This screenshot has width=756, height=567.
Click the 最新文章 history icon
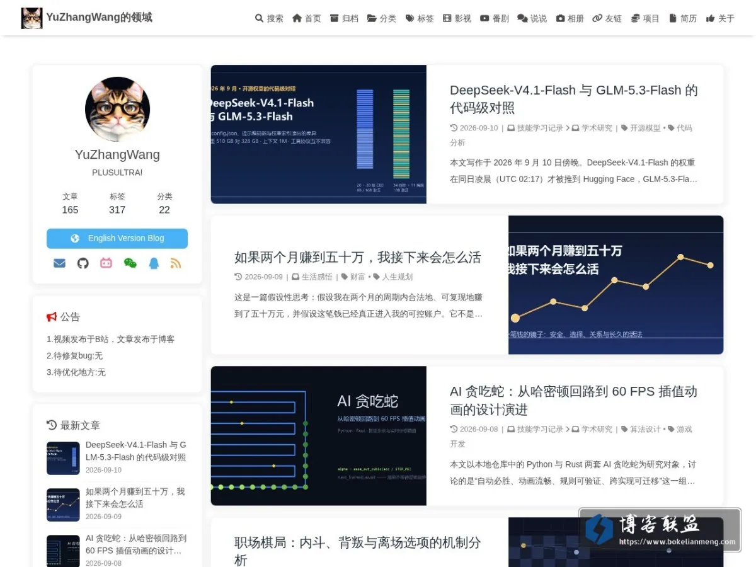[x=52, y=425]
